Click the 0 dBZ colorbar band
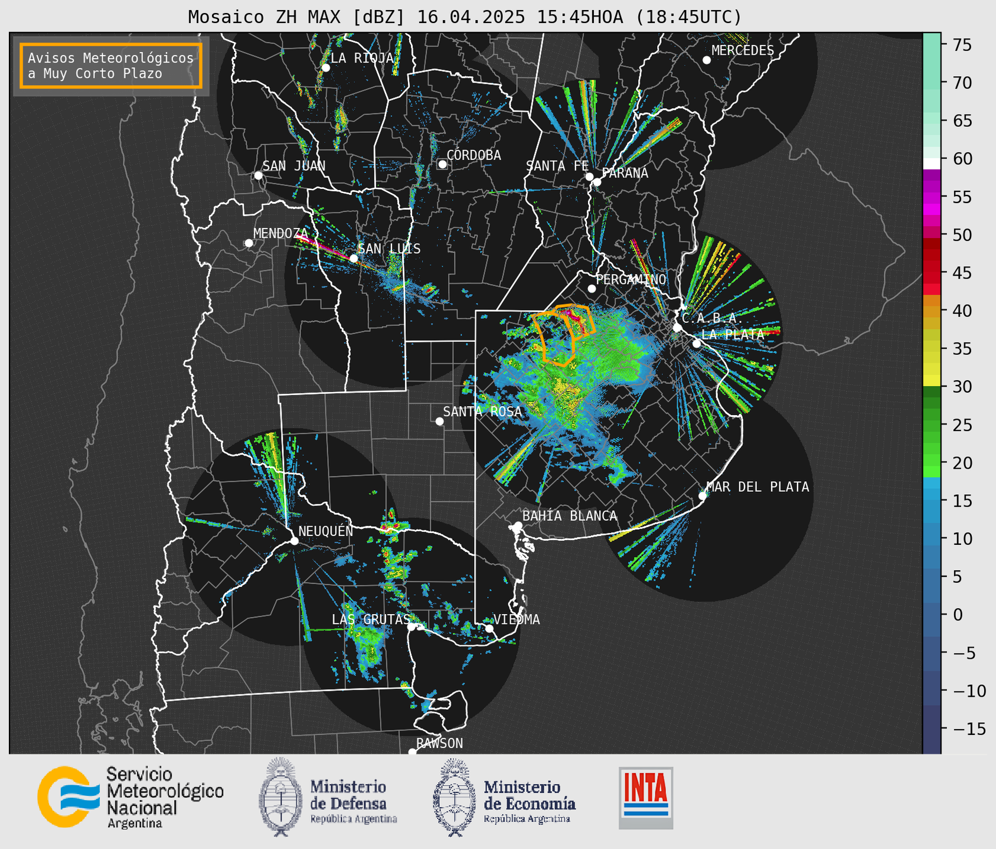 click(x=932, y=615)
